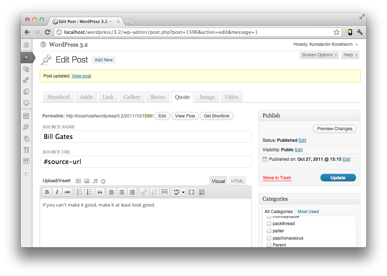Screen dimensions: 387x276
Task: Open the Comments bubble icon in sidebar
Action: (x=26, y=103)
